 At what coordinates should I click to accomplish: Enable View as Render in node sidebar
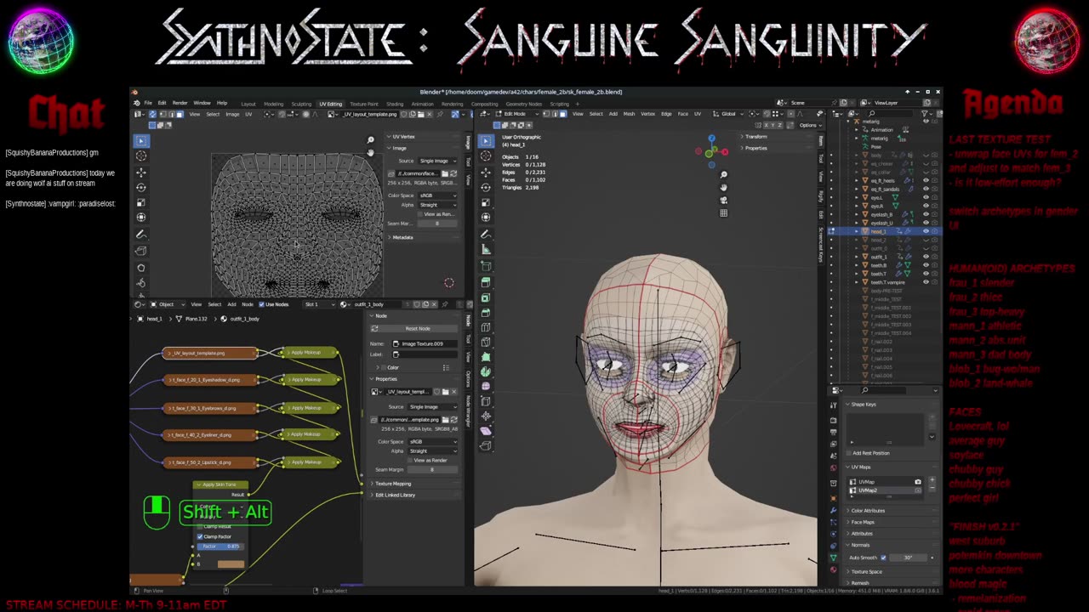click(x=410, y=460)
